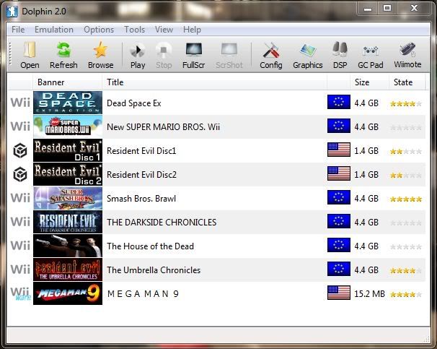The width and height of the screenshot is (437, 349).
Task: Click the ScrShot screenshot icon
Action: 229,55
